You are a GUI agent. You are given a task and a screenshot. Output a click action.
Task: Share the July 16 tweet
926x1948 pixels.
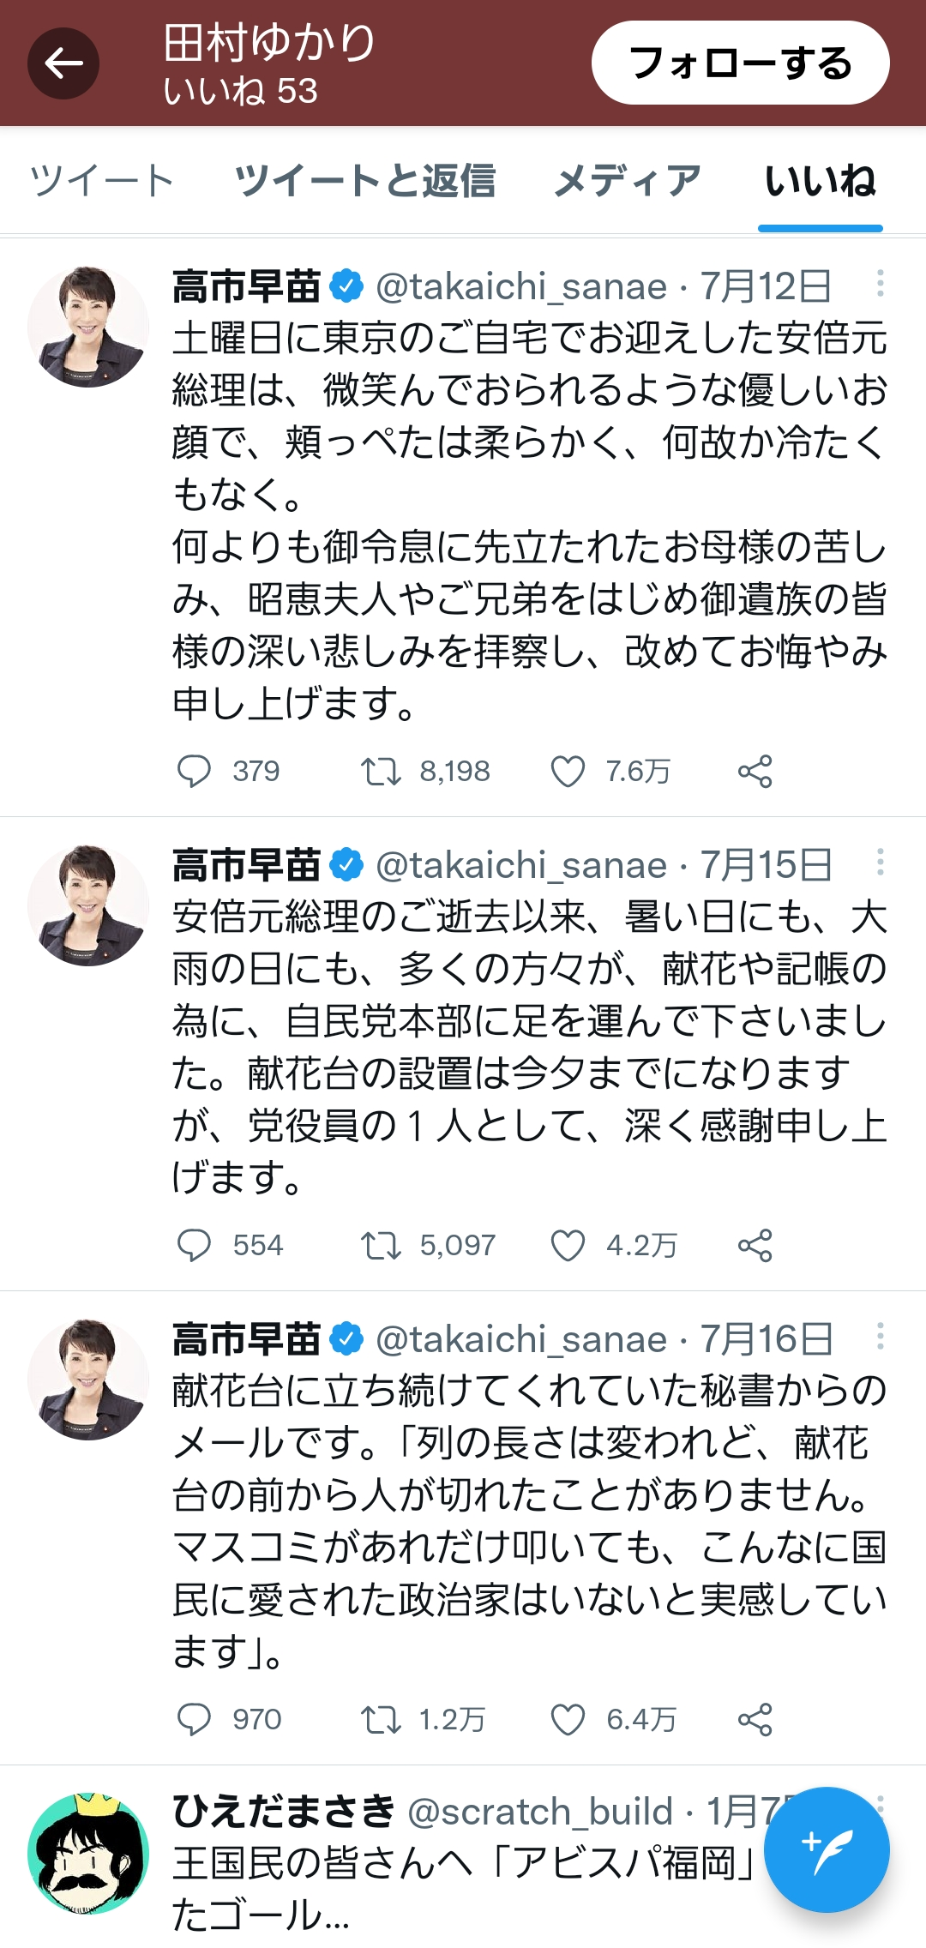[755, 1720]
